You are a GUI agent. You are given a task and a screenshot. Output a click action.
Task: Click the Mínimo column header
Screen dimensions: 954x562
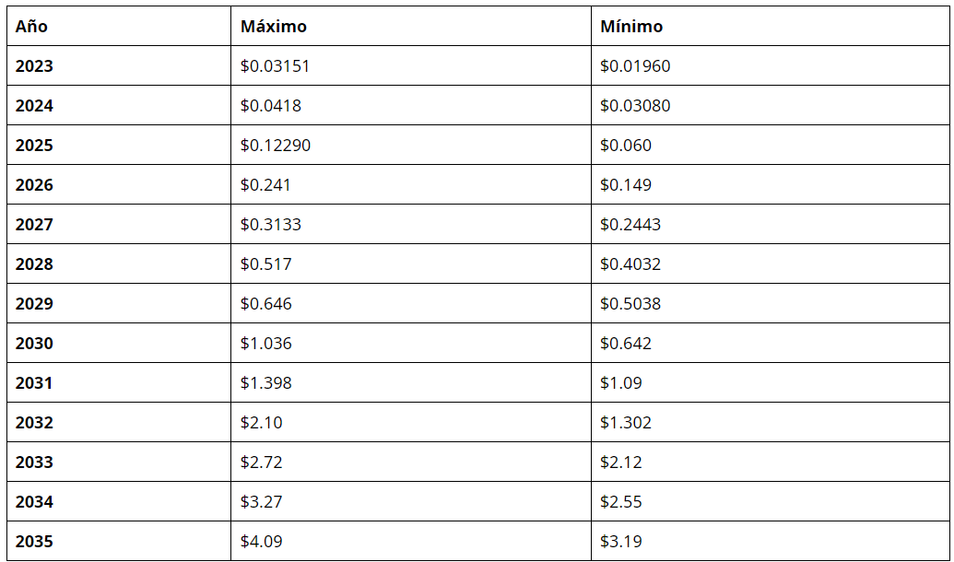[630, 27]
